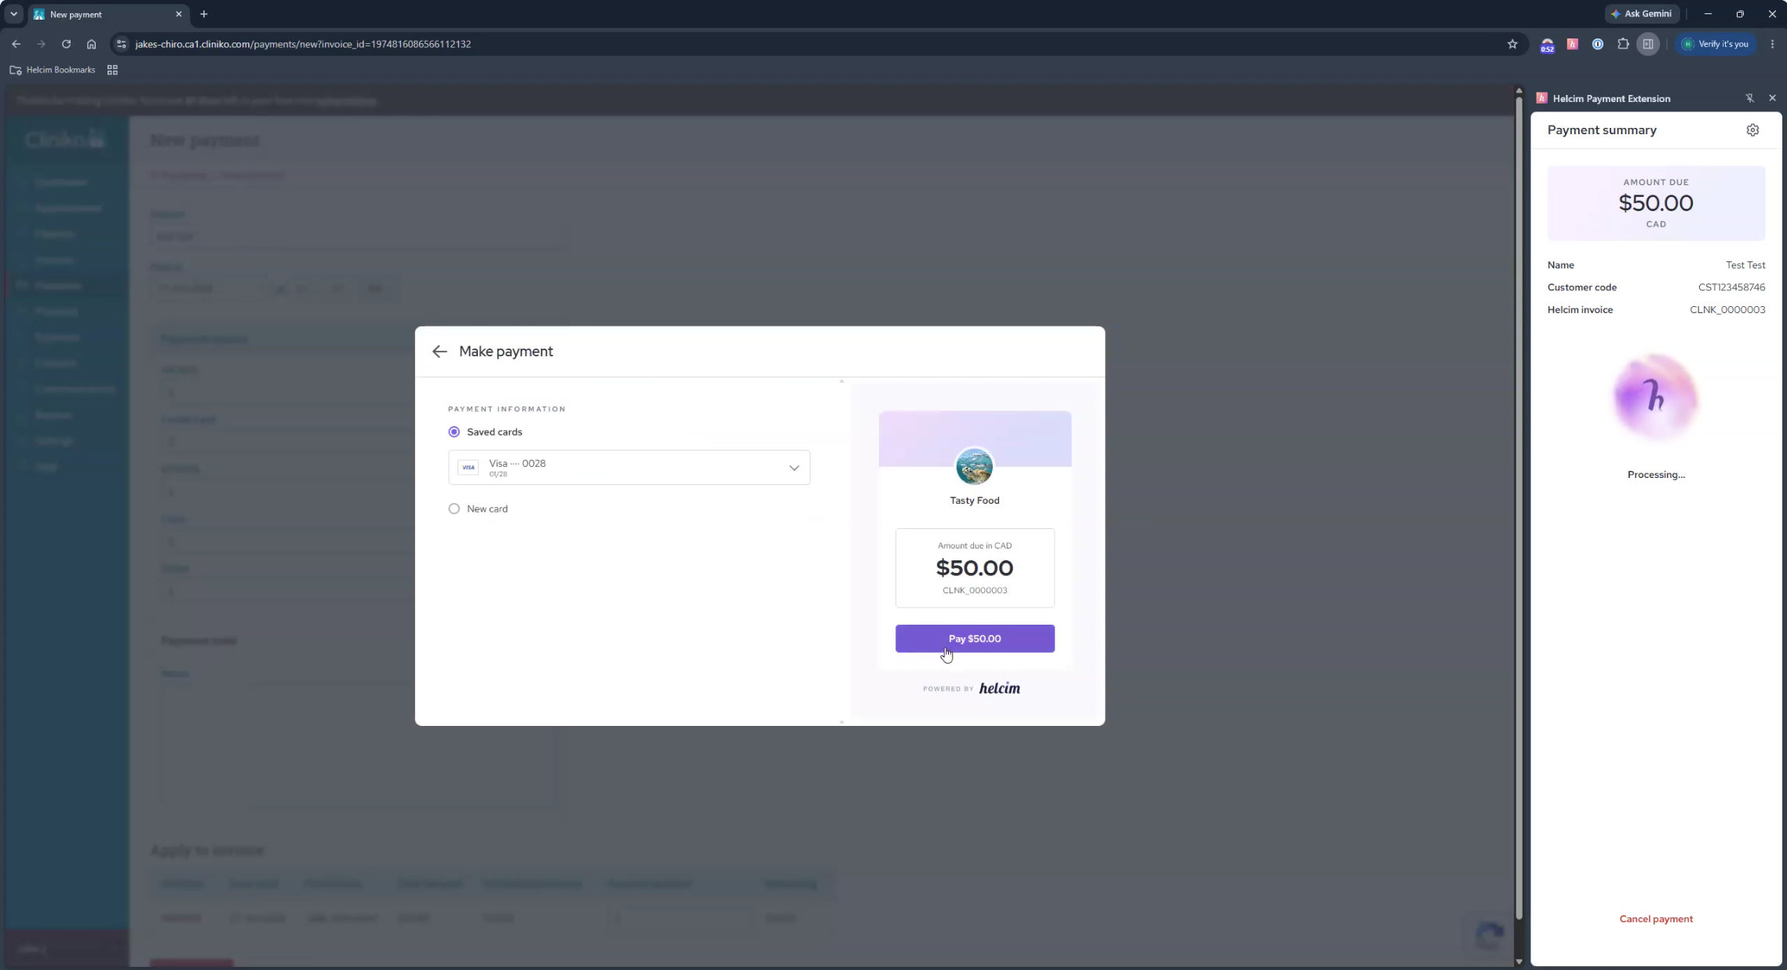This screenshot has width=1787, height=970.
Task: Unpin the Helcim Payment Extension side panel
Action: click(1749, 98)
